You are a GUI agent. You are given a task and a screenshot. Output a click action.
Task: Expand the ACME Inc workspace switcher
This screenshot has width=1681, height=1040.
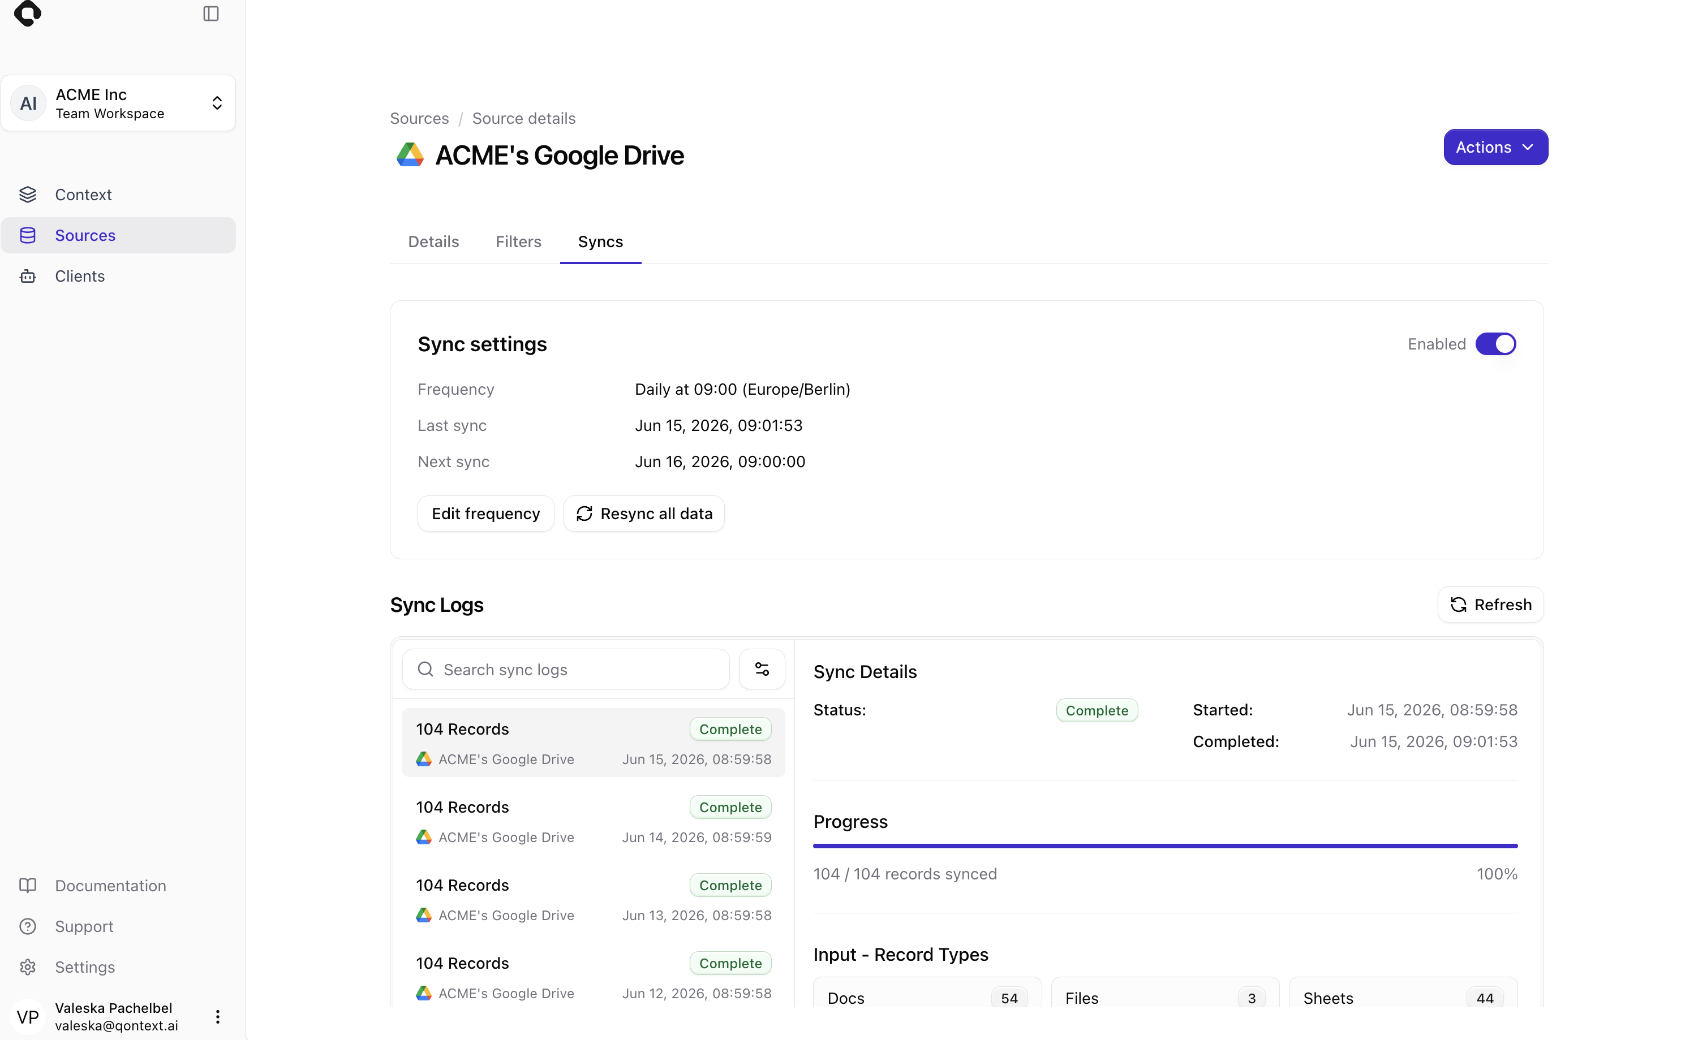point(118,103)
